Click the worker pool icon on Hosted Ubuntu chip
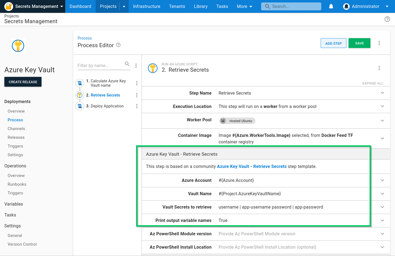395x256 pixels. coord(223,121)
